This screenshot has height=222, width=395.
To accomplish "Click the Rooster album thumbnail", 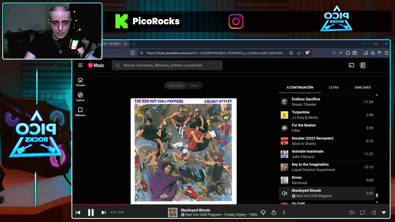I will [284, 141].
